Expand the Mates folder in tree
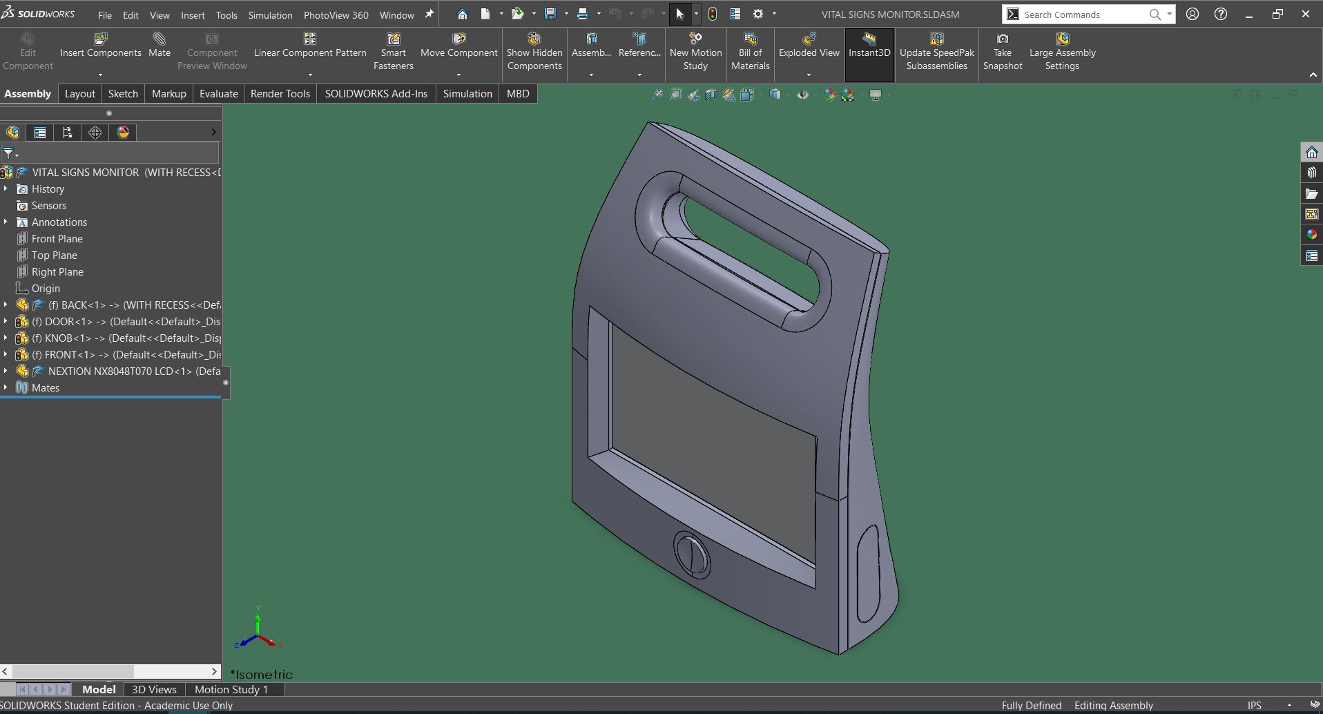The image size is (1323, 714). tap(6, 388)
